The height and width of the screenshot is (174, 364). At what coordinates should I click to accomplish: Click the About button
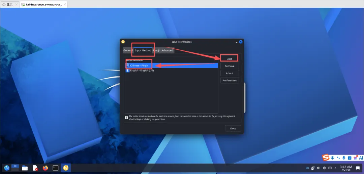[230, 73]
